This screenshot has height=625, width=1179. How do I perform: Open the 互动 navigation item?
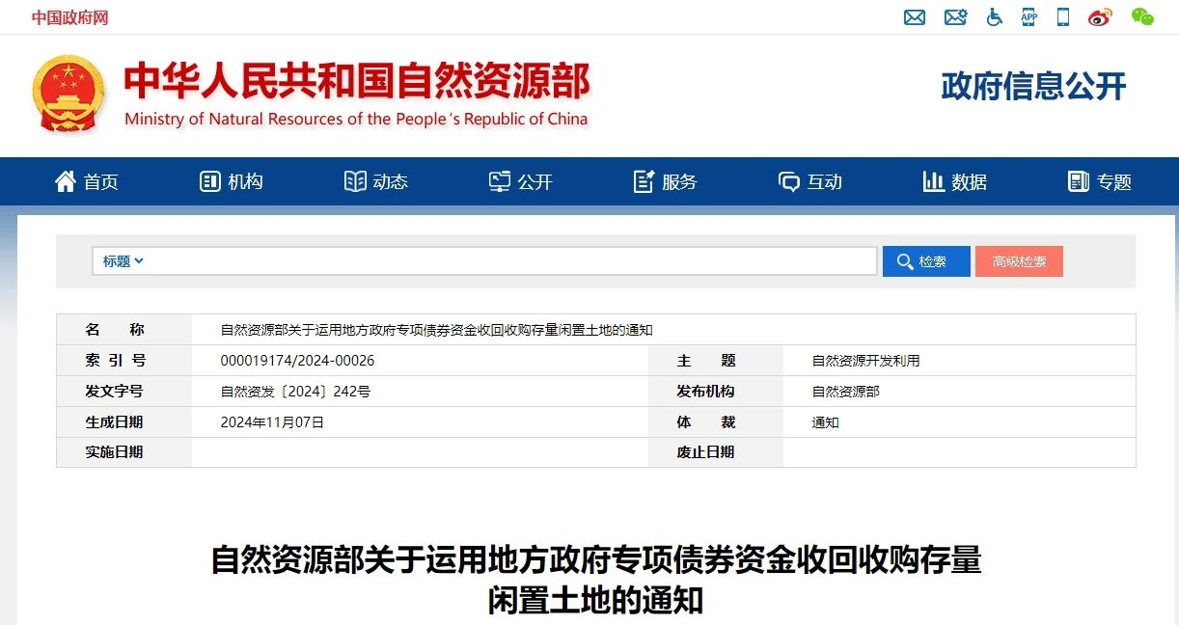[x=810, y=181]
